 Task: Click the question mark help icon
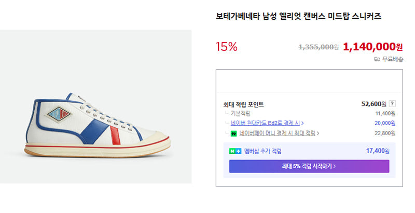point(392,104)
